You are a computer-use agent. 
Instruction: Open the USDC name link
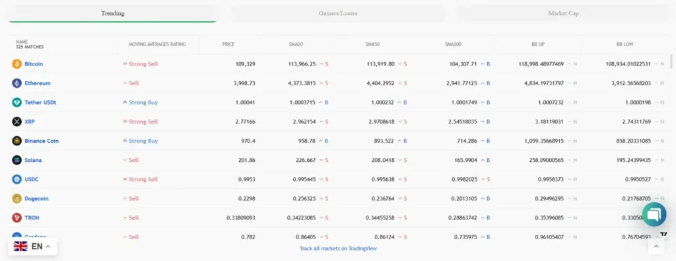pyautogui.click(x=32, y=179)
